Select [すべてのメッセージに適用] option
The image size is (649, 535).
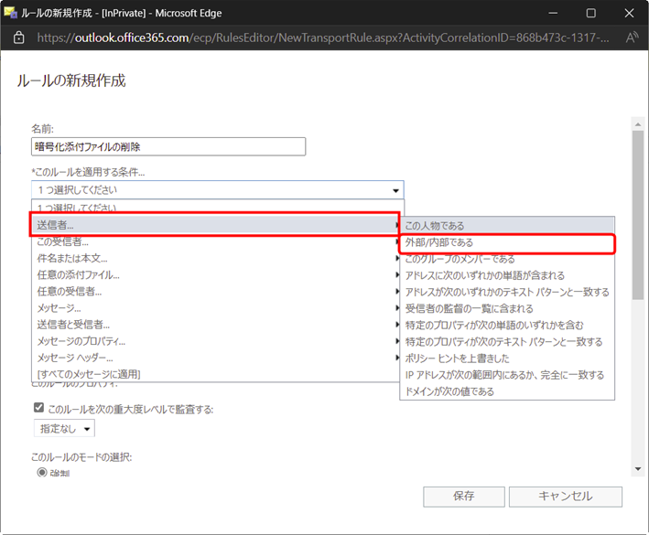(215, 374)
